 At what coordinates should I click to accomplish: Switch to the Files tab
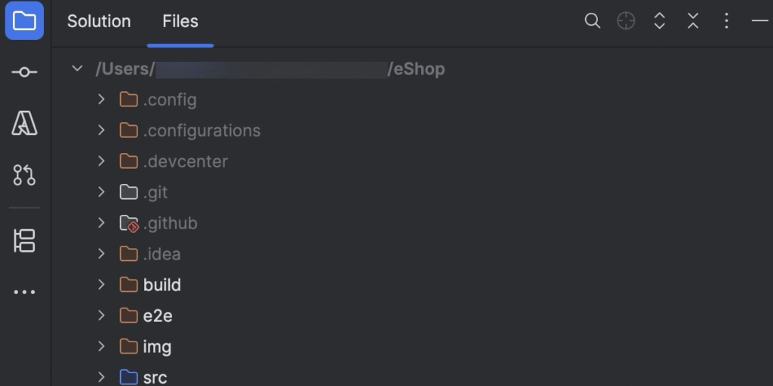180,21
